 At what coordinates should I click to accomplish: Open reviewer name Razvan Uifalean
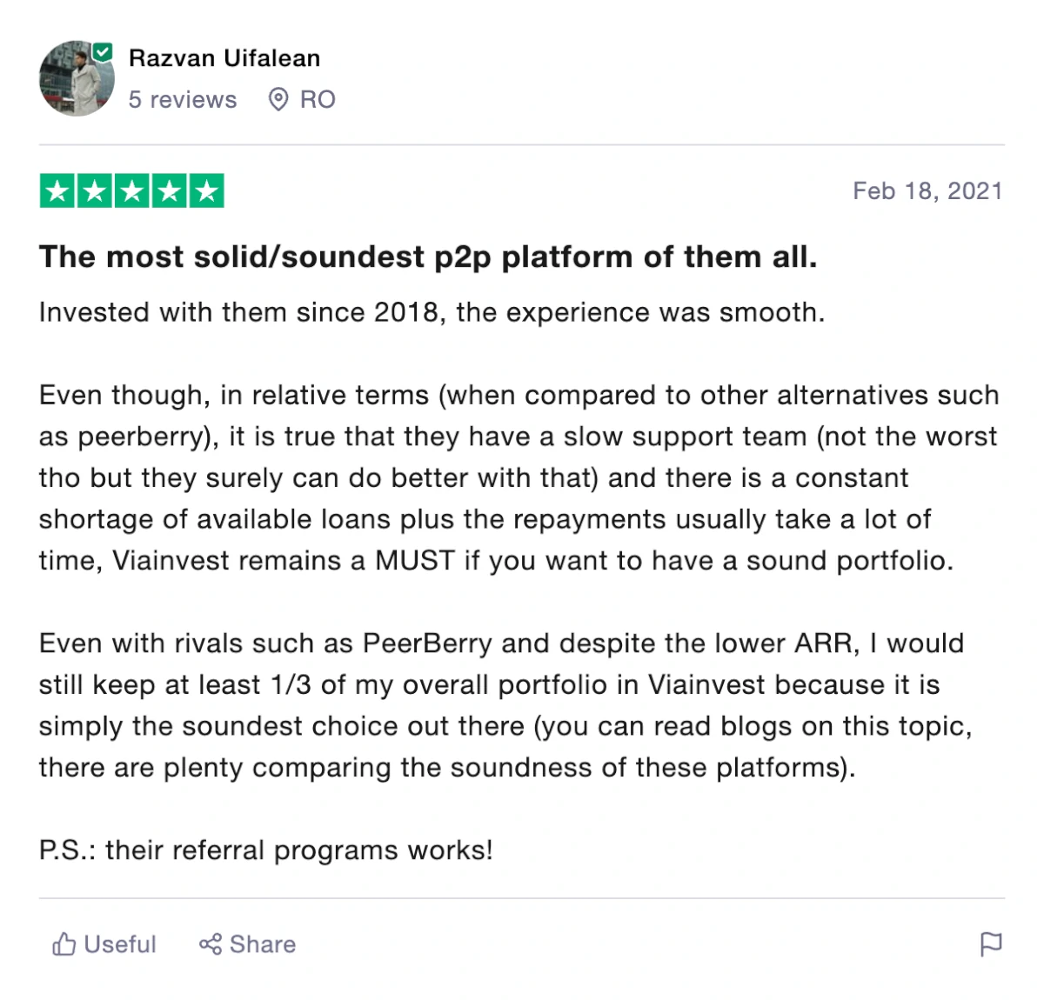pos(224,58)
